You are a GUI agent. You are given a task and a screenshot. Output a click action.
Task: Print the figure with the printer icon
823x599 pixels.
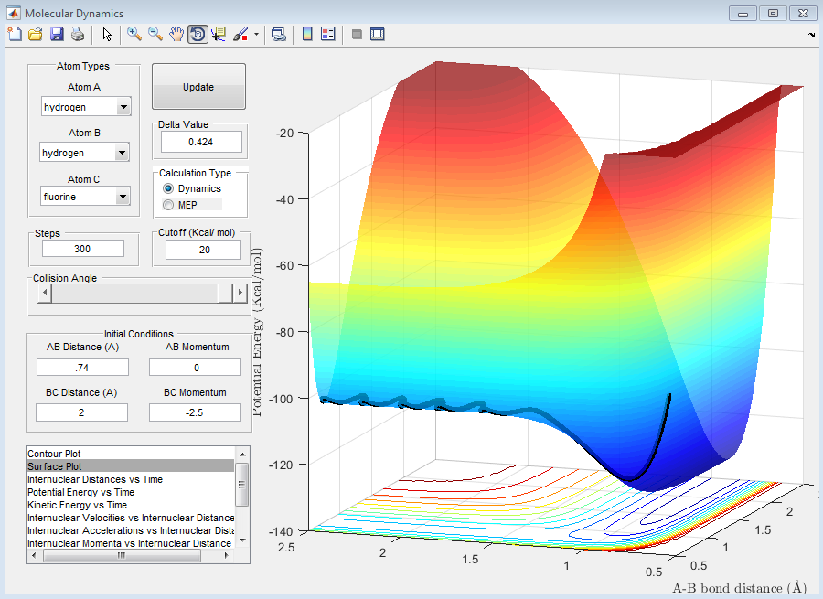click(x=77, y=34)
